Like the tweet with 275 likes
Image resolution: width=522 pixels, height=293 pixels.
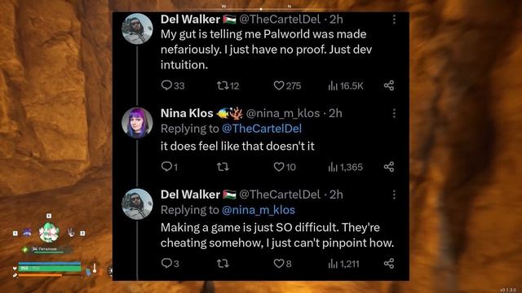287,85
